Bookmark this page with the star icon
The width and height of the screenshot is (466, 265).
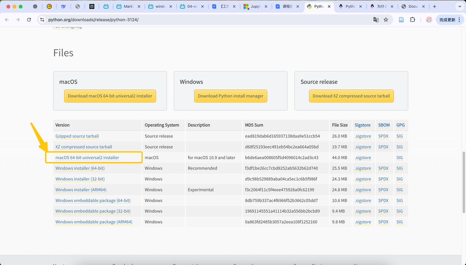tap(386, 20)
